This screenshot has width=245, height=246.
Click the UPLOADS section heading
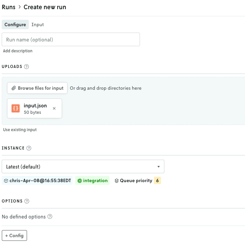click(12, 67)
